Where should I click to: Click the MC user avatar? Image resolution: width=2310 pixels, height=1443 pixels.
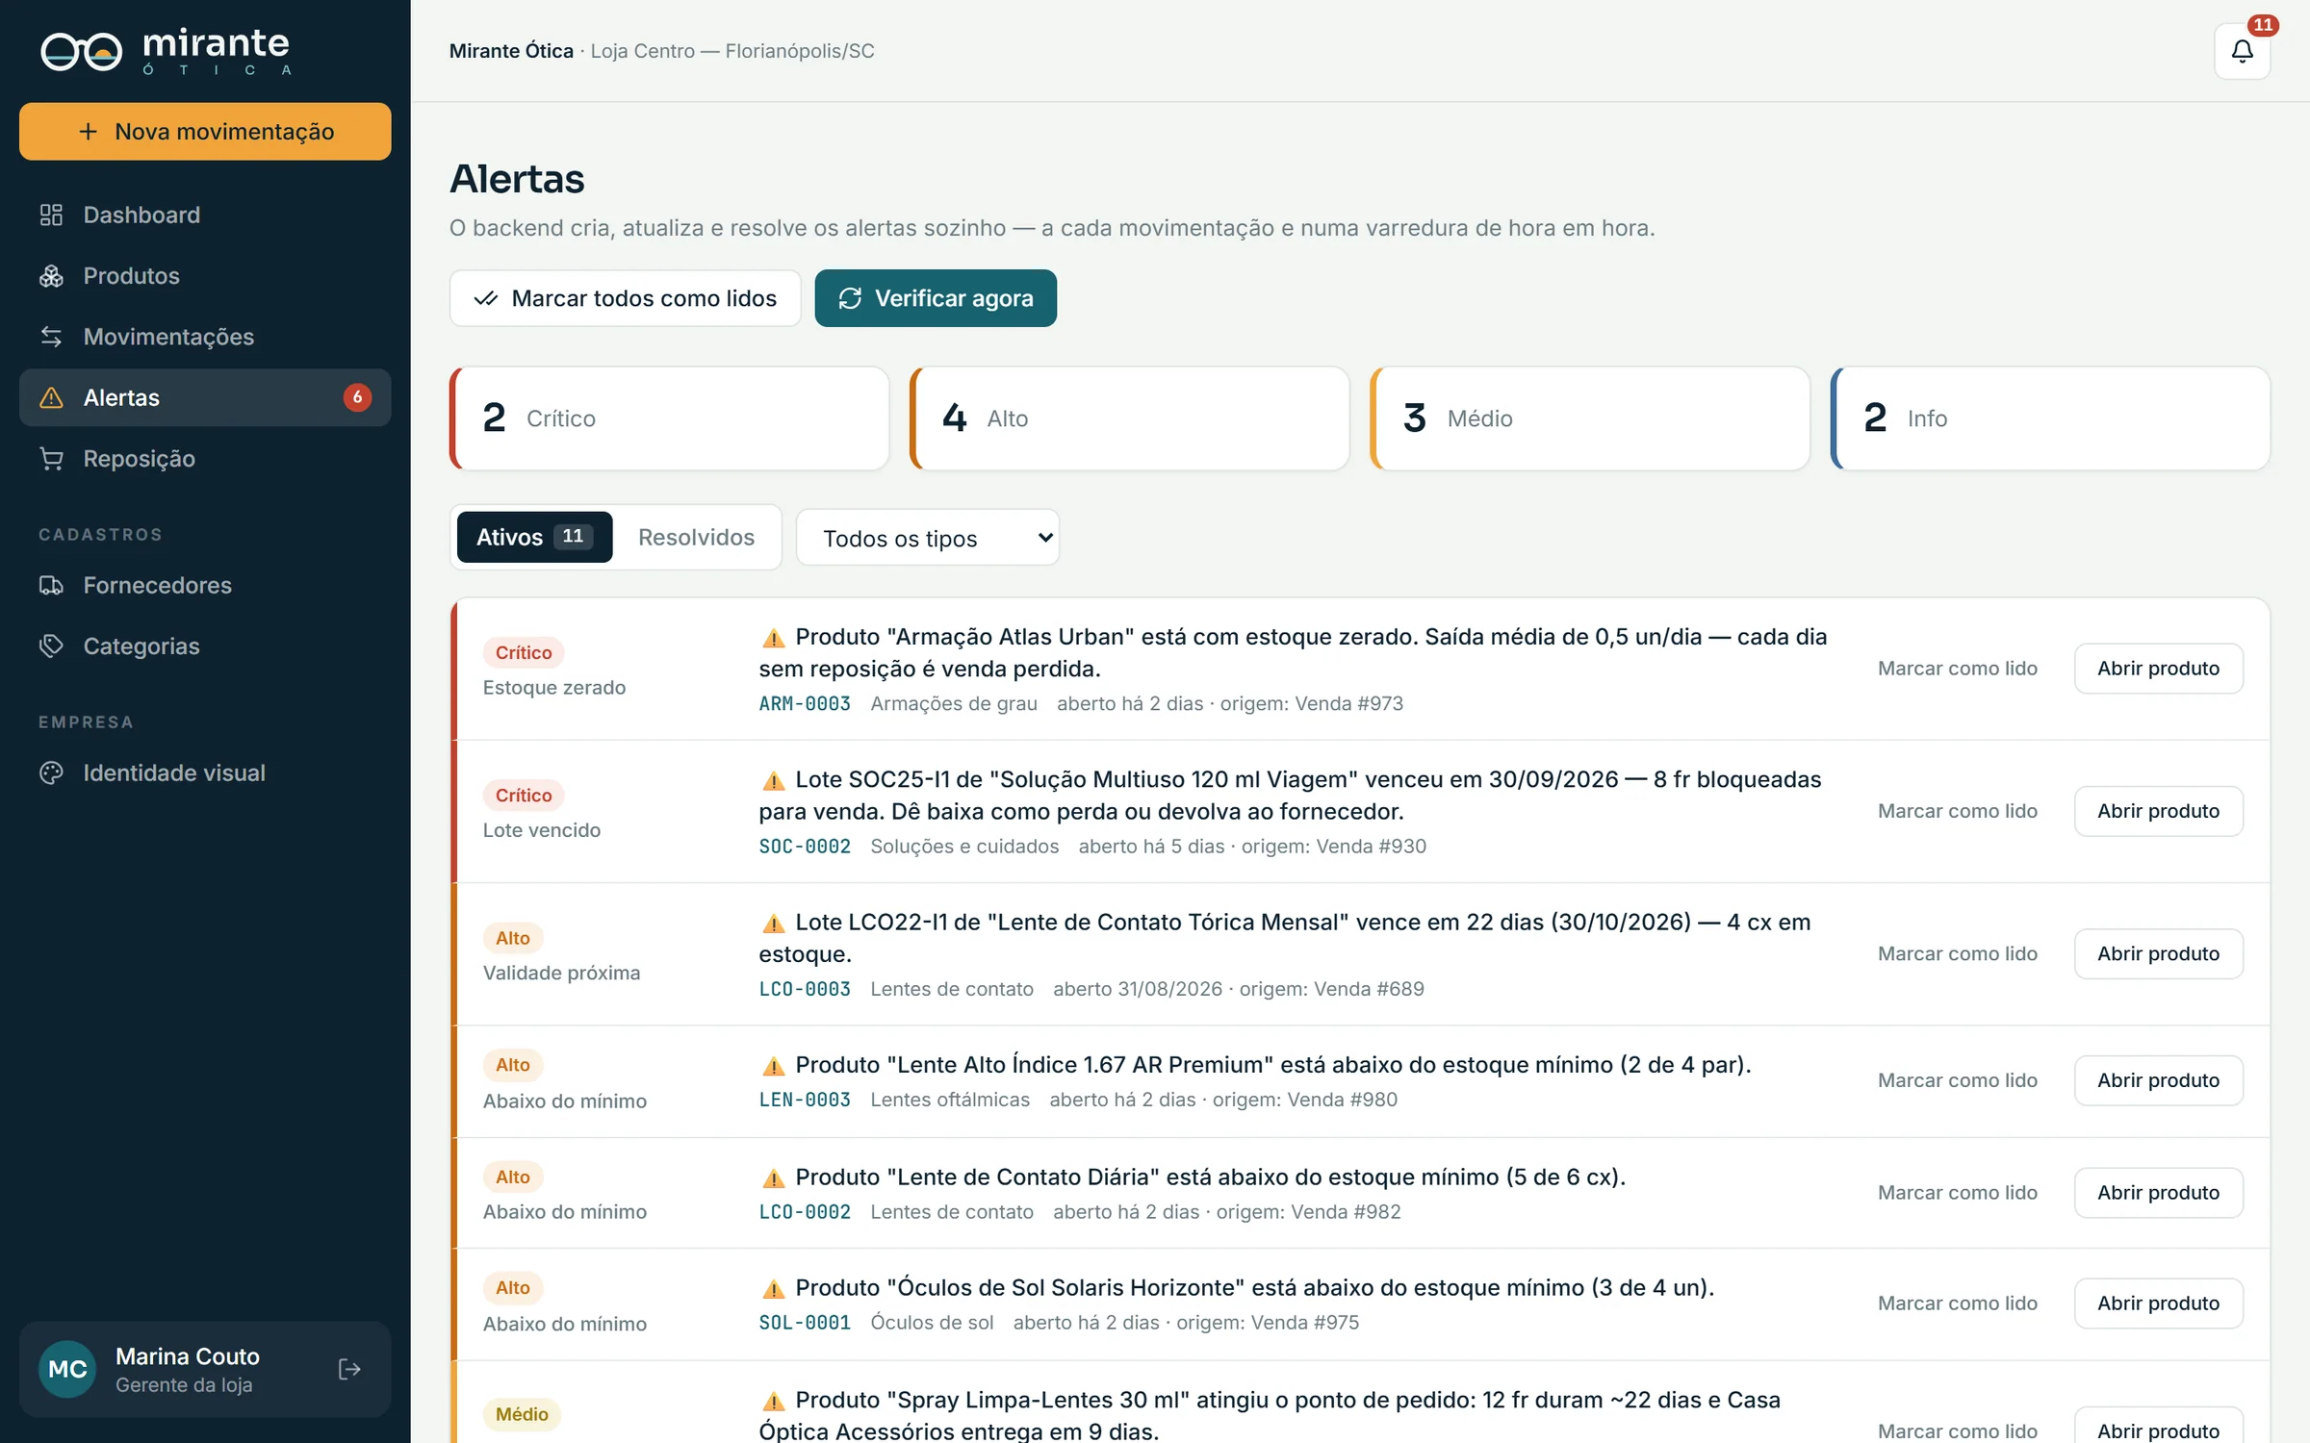point(67,1369)
